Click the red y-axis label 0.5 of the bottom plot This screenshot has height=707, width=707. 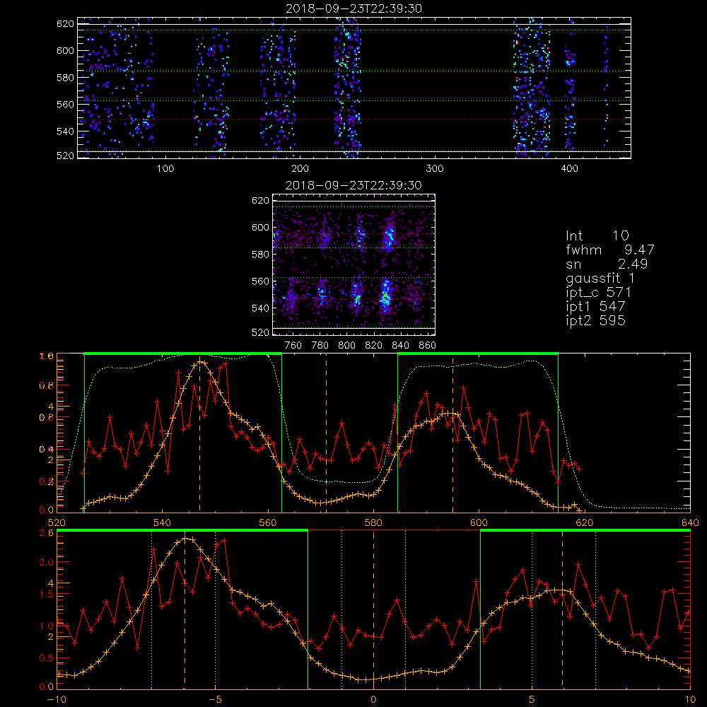47,658
